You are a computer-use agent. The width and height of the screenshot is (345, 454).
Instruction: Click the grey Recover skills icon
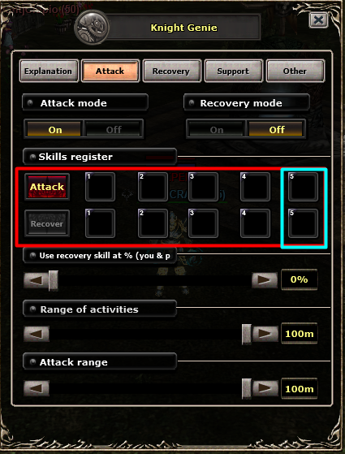click(47, 223)
